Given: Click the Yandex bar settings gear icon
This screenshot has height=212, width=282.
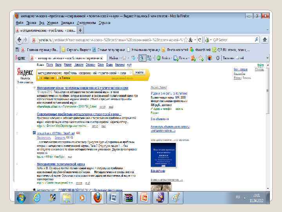Looking at the screenshot, I should pos(218,58).
